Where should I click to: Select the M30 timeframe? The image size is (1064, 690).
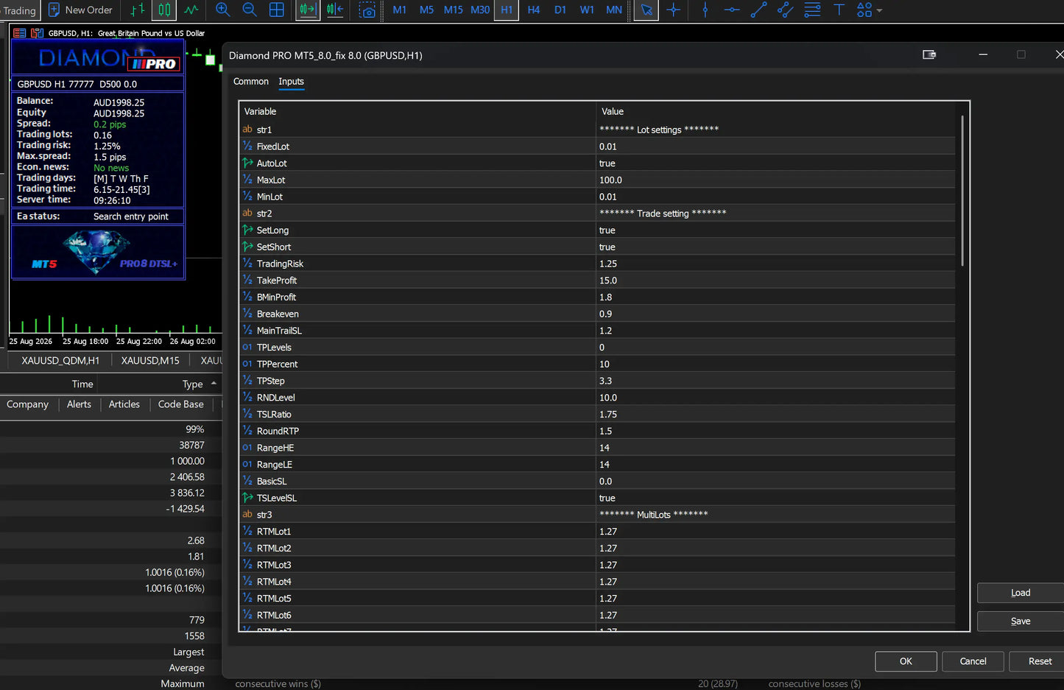pyautogui.click(x=480, y=10)
